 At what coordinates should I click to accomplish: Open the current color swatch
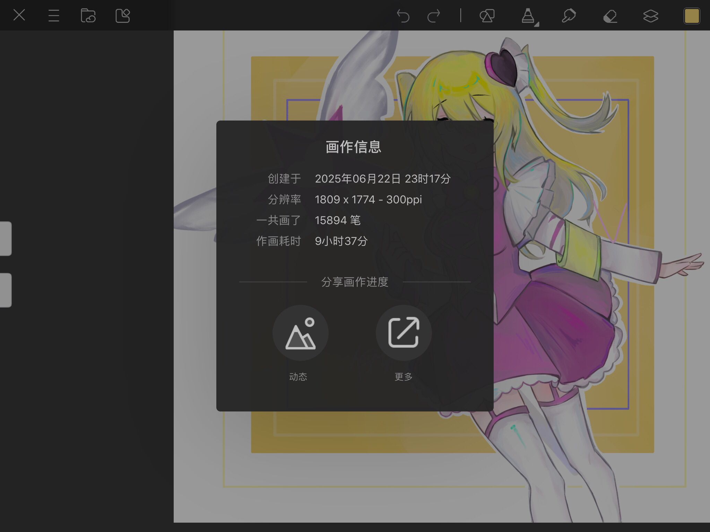692,16
